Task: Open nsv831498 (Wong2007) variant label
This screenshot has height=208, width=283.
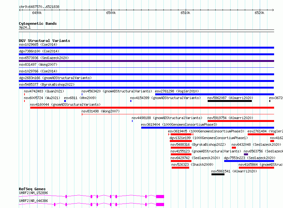Action: [x=100, y=111]
